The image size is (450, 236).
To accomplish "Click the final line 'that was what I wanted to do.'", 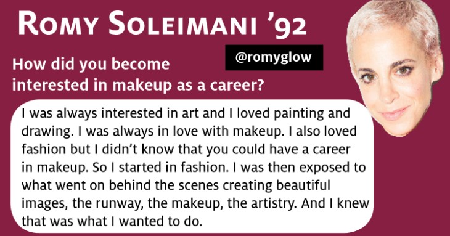I will click(x=112, y=221).
